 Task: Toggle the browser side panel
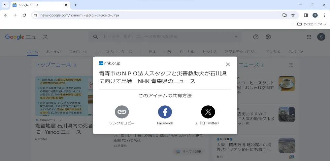(306, 15)
